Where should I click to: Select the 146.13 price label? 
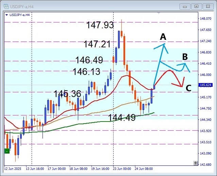[x=86, y=71]
